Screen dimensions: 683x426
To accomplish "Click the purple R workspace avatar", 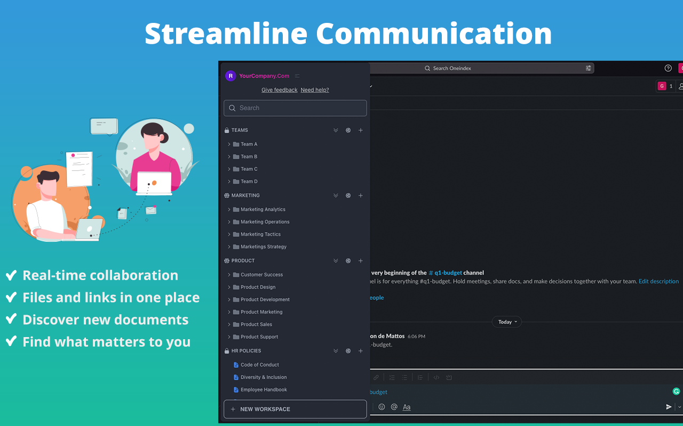I will pos(231,76).
